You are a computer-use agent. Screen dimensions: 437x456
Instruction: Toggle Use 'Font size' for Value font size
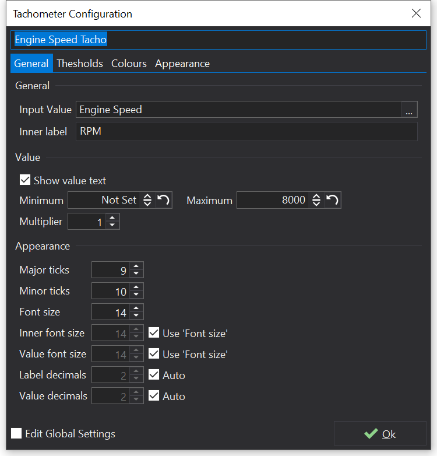pyautogui.click(x=154, y=354)
